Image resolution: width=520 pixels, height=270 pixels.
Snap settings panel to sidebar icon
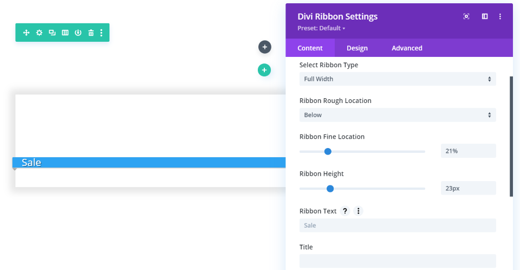click(485, 16)
